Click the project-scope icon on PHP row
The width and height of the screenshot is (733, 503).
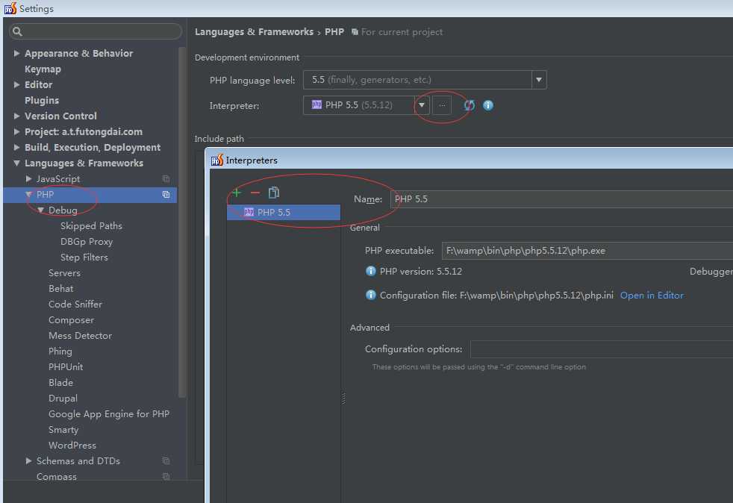coord(166,195)
